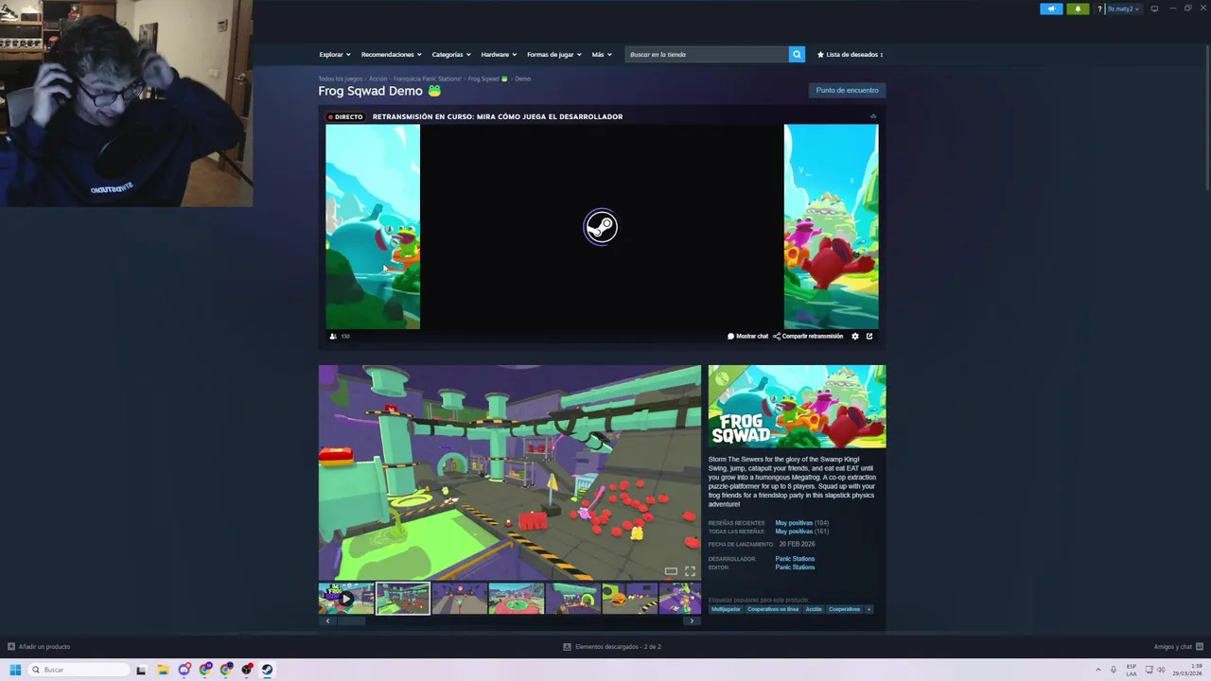Open the Más dropdown menu
The height and width of the screenshot is (681, 1211).
[602, 54]
